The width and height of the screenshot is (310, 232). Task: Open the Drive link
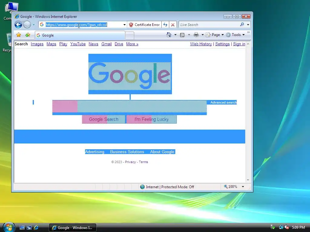point(119,44)
